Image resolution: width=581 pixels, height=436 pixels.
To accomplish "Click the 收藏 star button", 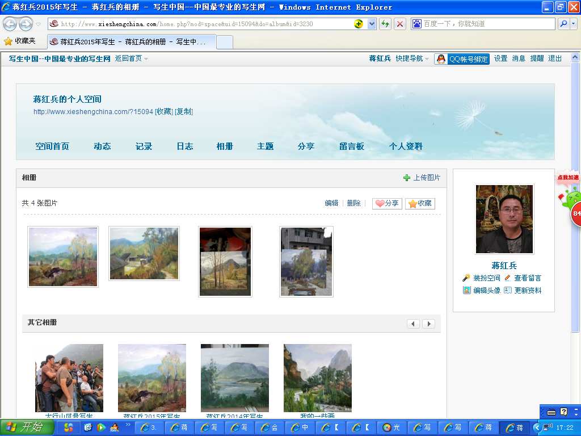I will tap(420, 203).
